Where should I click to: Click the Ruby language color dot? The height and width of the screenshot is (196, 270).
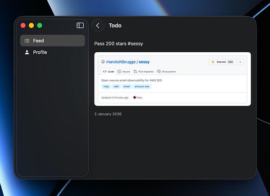tap(135, 97)
